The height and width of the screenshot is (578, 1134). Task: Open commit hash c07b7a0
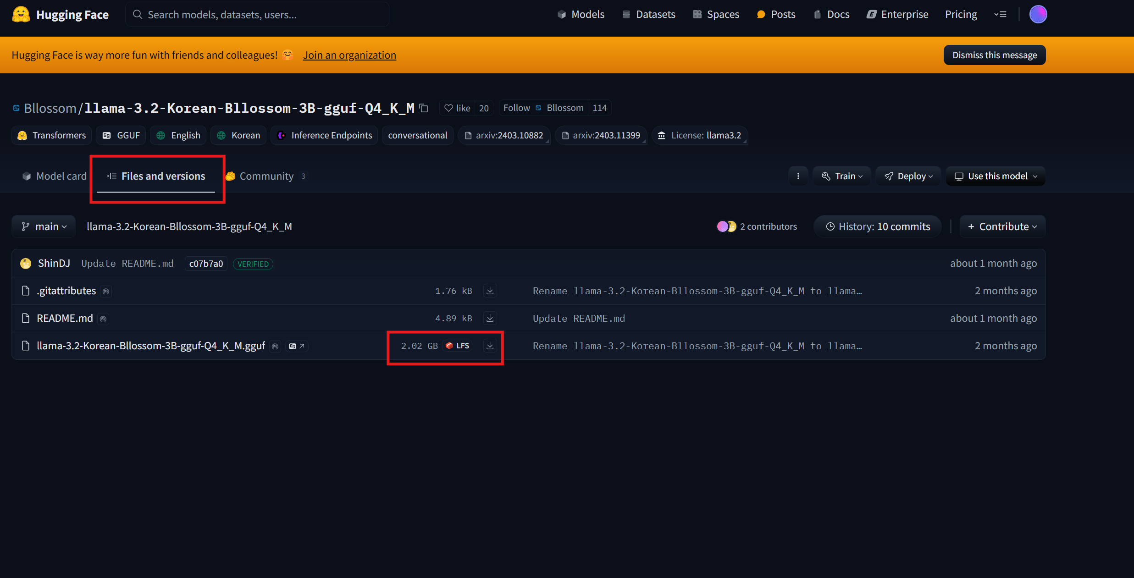206,264
